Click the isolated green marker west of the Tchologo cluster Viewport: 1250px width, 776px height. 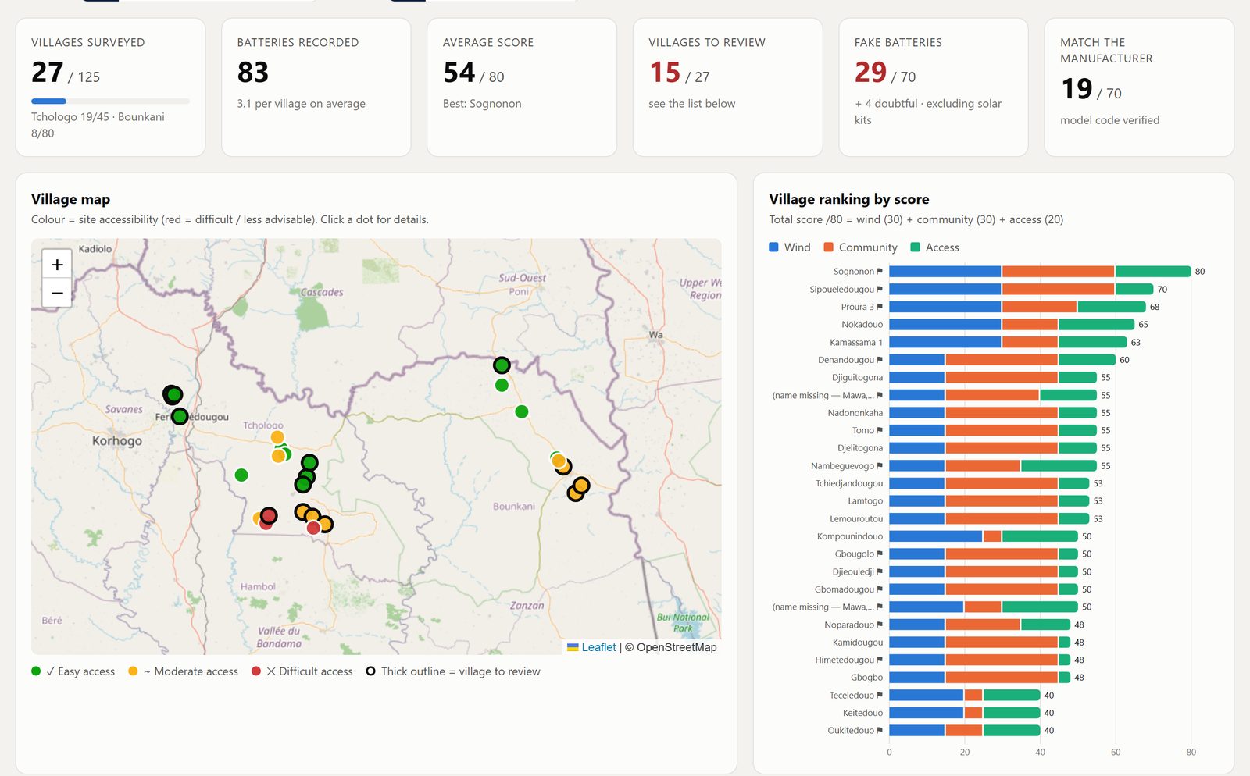click(241, 475)
